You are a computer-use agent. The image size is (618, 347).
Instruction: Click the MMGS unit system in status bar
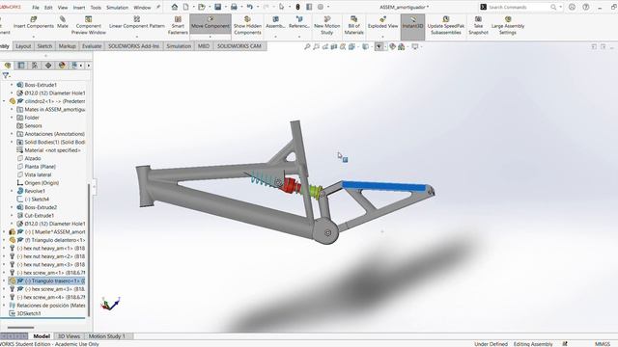tap(602, 344)
